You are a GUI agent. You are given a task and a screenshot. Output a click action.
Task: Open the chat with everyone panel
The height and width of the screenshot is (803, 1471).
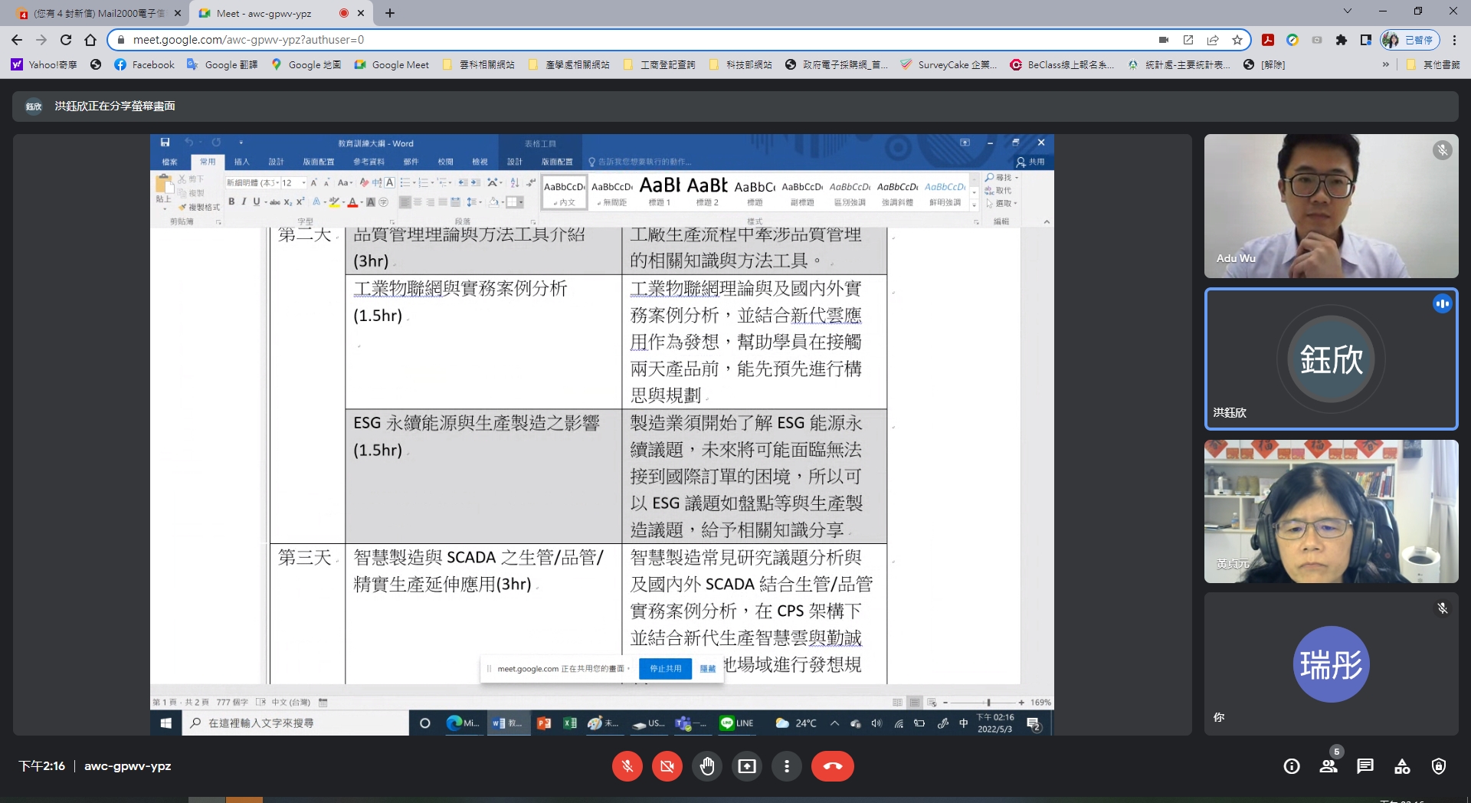[1365, 766]
